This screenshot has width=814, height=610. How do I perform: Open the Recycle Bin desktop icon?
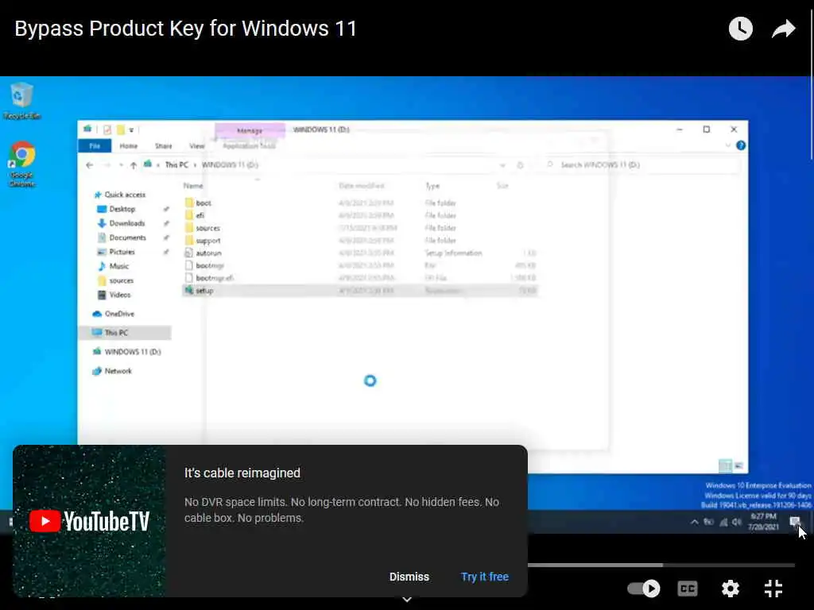21,101
